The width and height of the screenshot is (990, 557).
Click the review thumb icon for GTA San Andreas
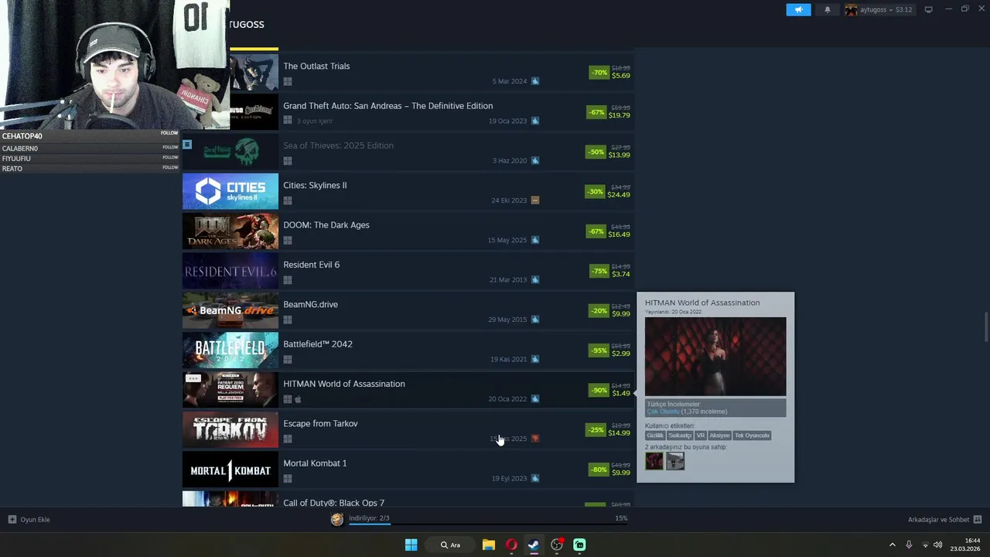coord(534,121)
